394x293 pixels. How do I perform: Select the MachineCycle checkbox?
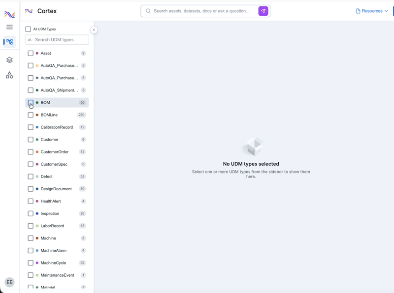(x=31, y=263)
